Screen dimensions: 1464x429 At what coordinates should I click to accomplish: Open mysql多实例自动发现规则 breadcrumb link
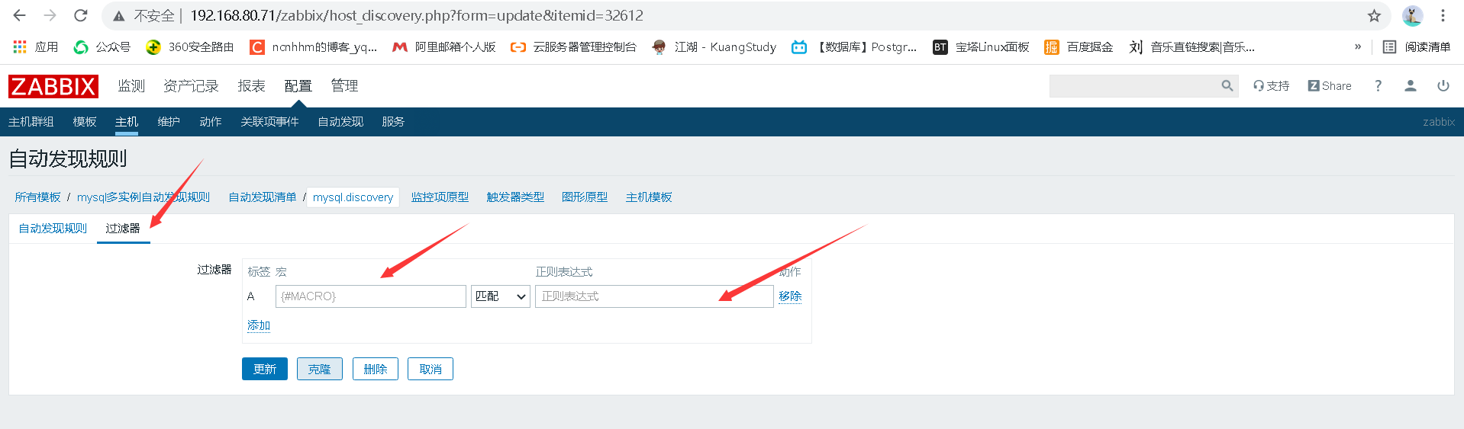click(143, 197)
